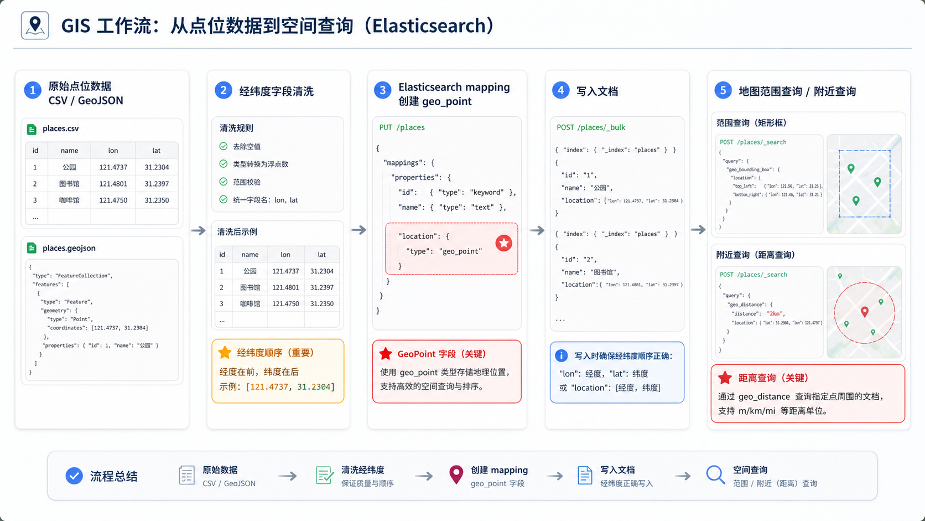This screenshot has height=521, width=925.
Task: Click the blue document icon beside 写入文档
Action: point(585,476)
